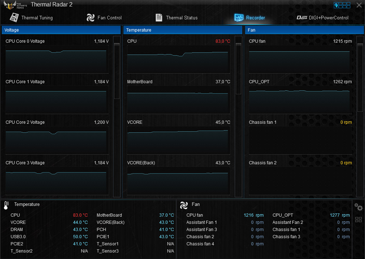Click the CPU Core 0 Voltage graph
The width and height of the screenshot is (365, 259).
point(57,59)
